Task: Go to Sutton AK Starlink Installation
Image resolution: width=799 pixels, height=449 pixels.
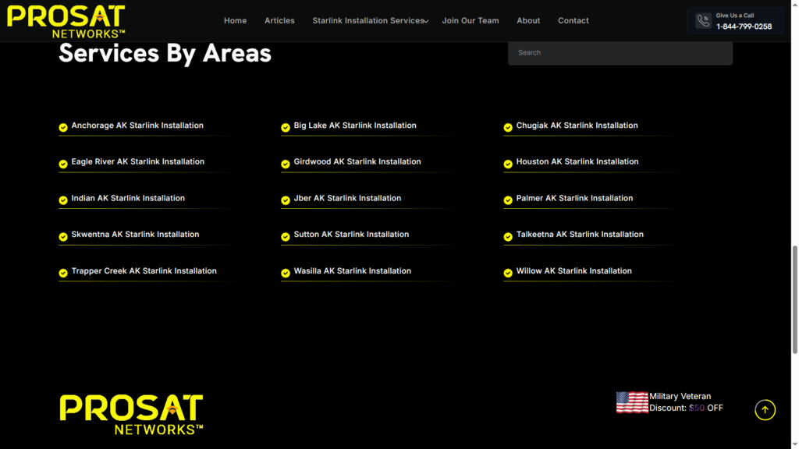Action: click(x=351, y=234)
